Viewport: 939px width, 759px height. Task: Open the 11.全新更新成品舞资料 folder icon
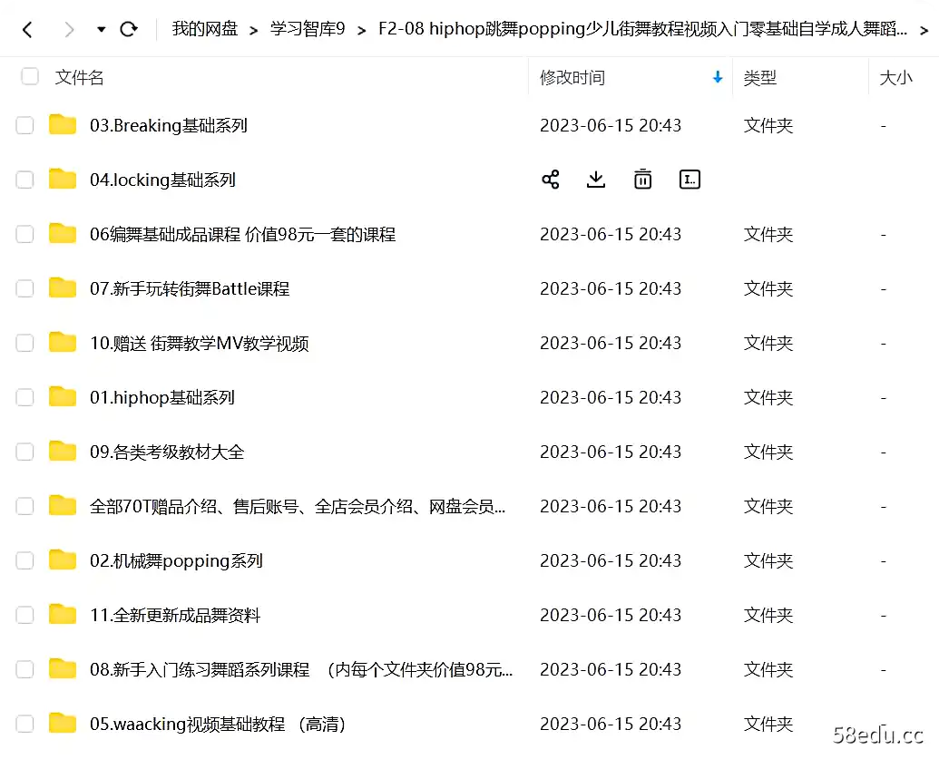click(61, 614)
